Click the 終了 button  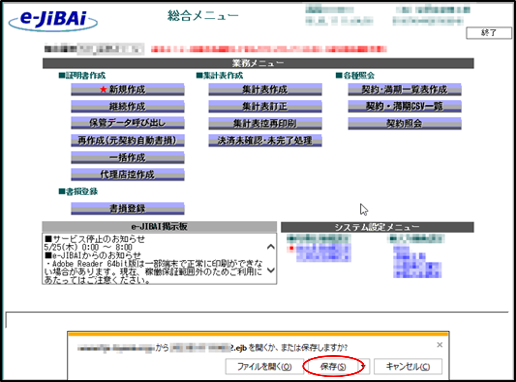click(x=489, y=33)
